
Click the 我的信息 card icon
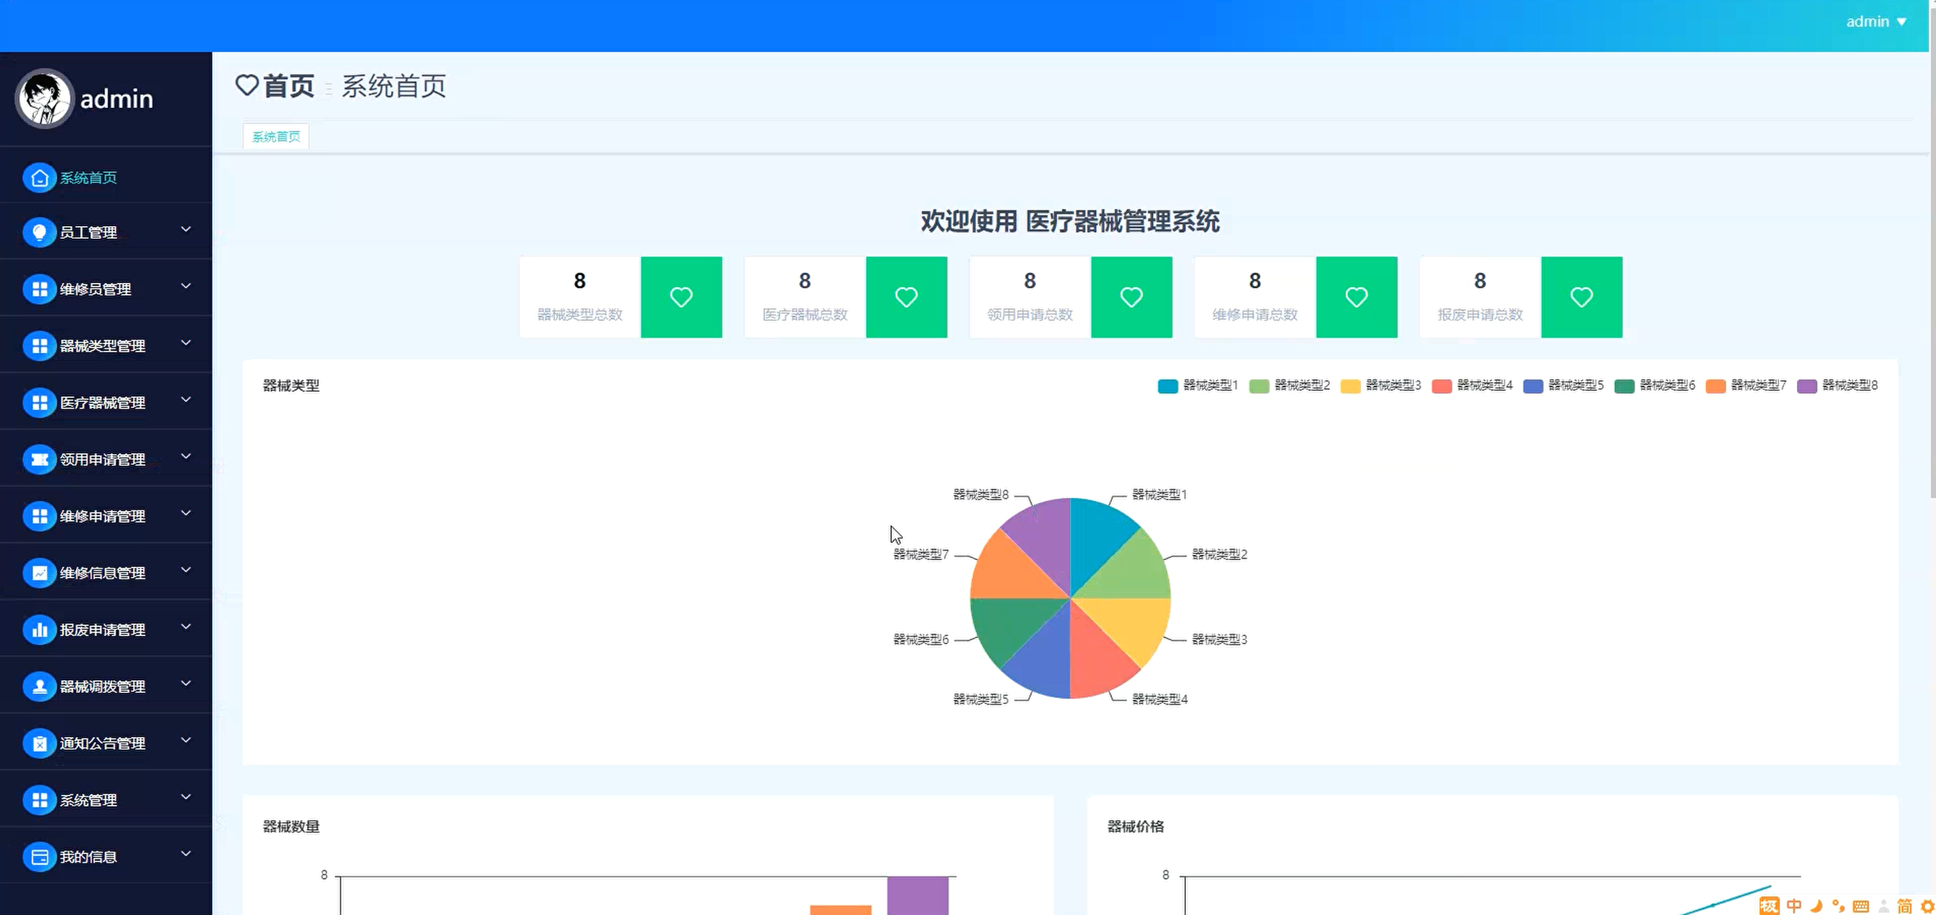(40, 857)
